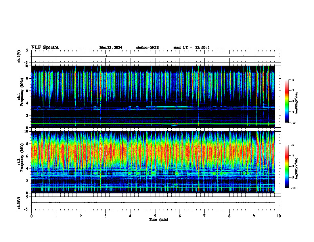Click the ch.3 voltage trace line

tap(153, 203)
